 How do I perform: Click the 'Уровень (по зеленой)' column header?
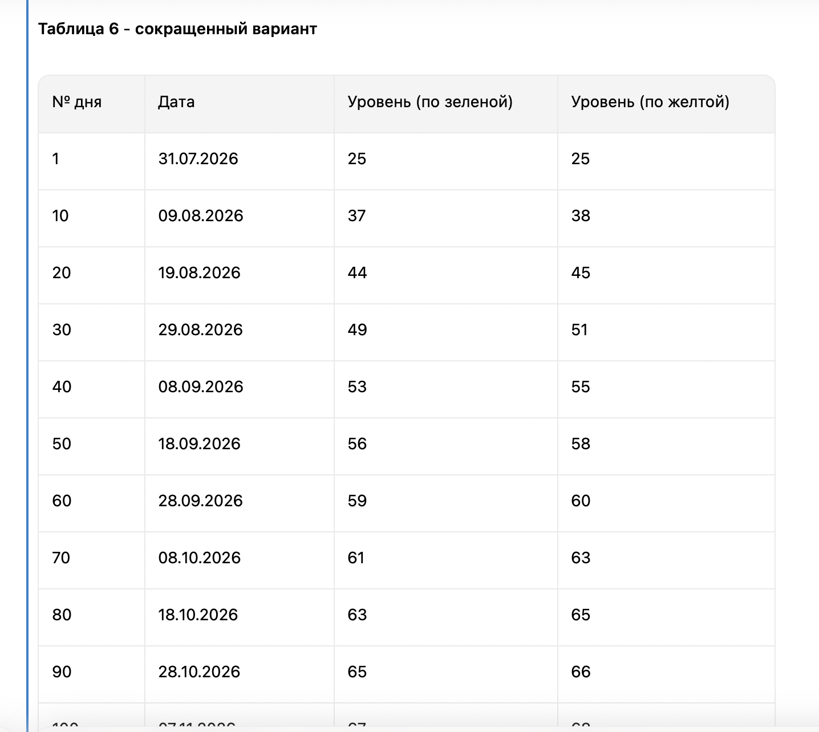430,102
